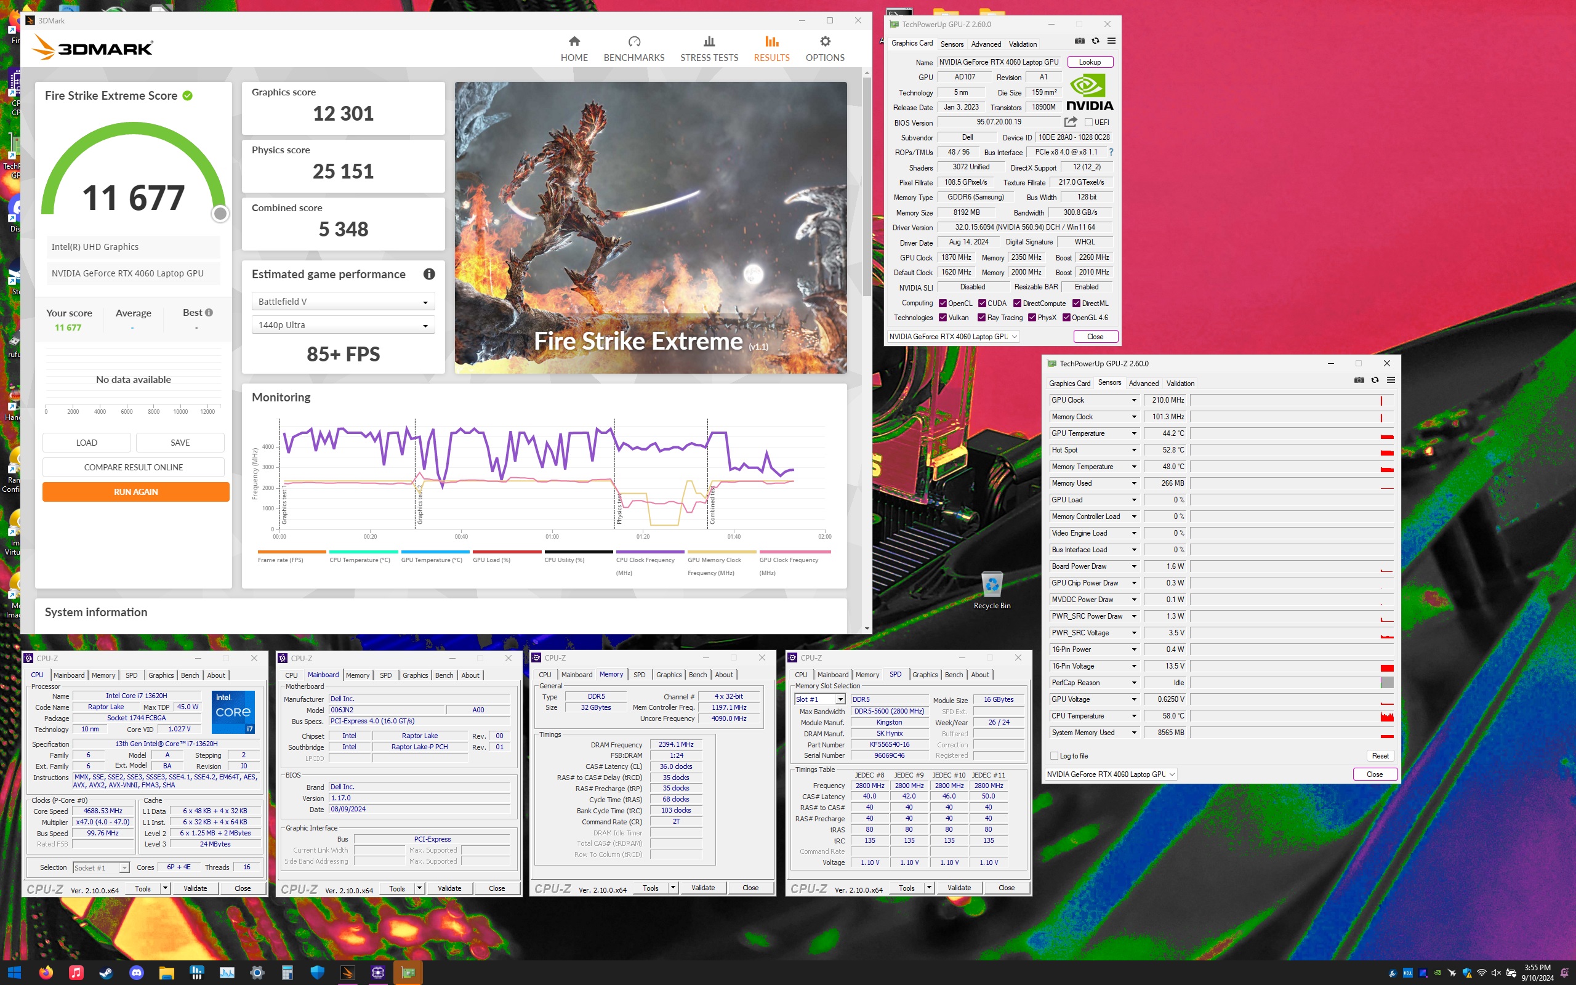Open File Explorer from the taskbar
Viewport: 1576px width, 985px height.
pyautogui.click(x=167, y=973)
